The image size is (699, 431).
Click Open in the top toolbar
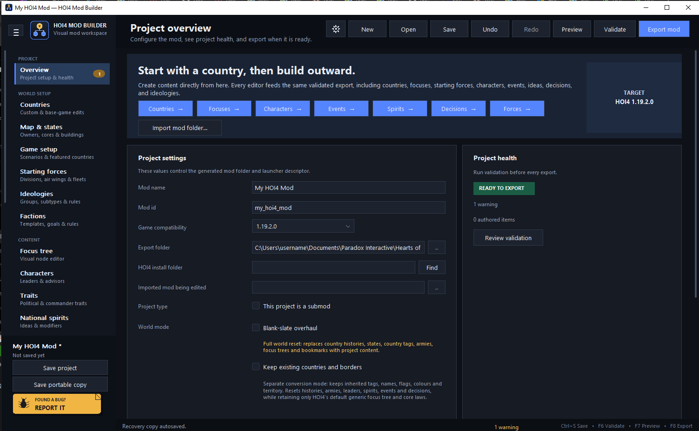[x=408, y=29]
